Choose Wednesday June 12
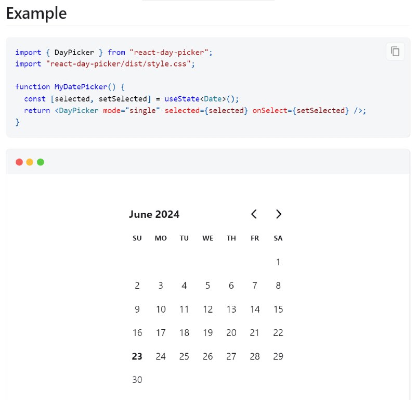This screenshot has width=416, height=400. click(x=207, y=309)
